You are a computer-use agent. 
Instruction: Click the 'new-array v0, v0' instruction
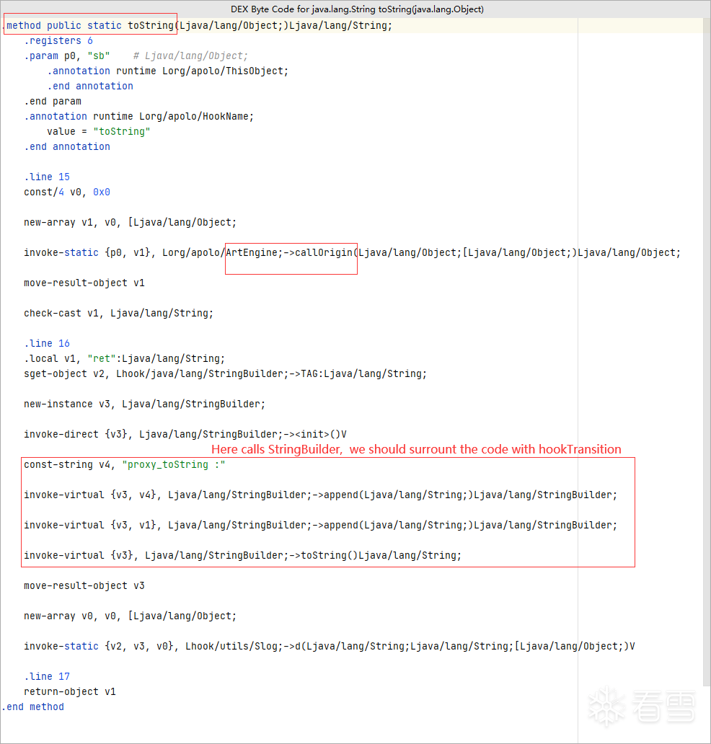click(130, 616)
